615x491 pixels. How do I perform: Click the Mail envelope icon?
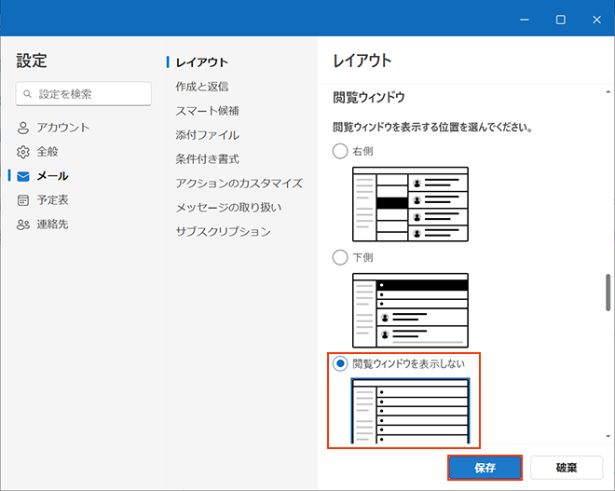pos(23,176)
